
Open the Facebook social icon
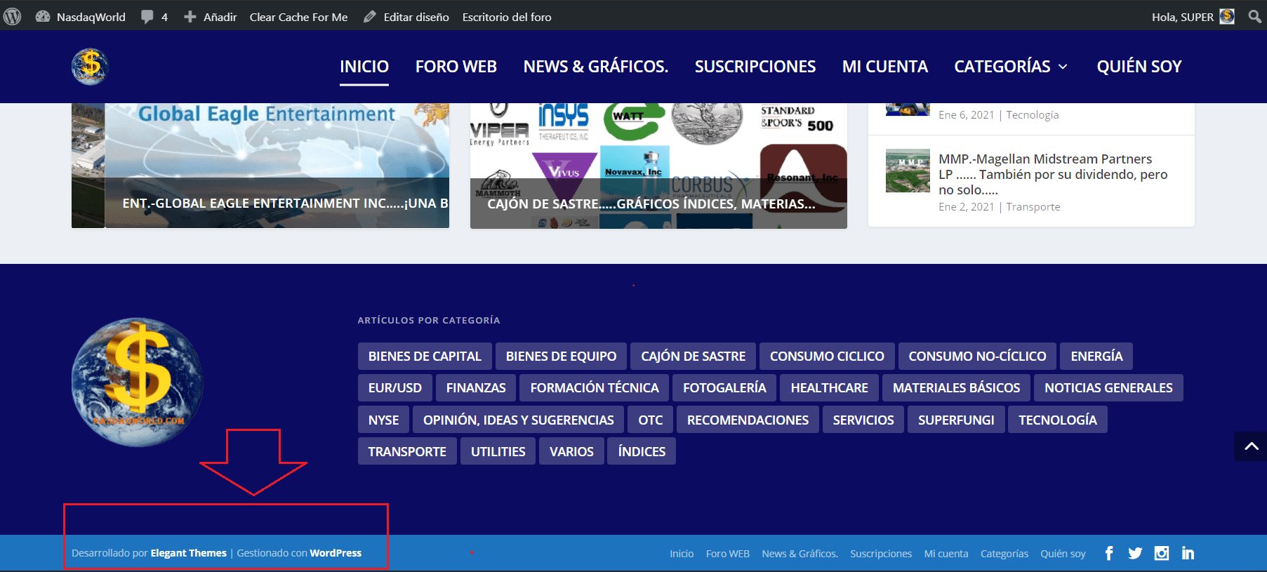click(x=1109, y=553)
